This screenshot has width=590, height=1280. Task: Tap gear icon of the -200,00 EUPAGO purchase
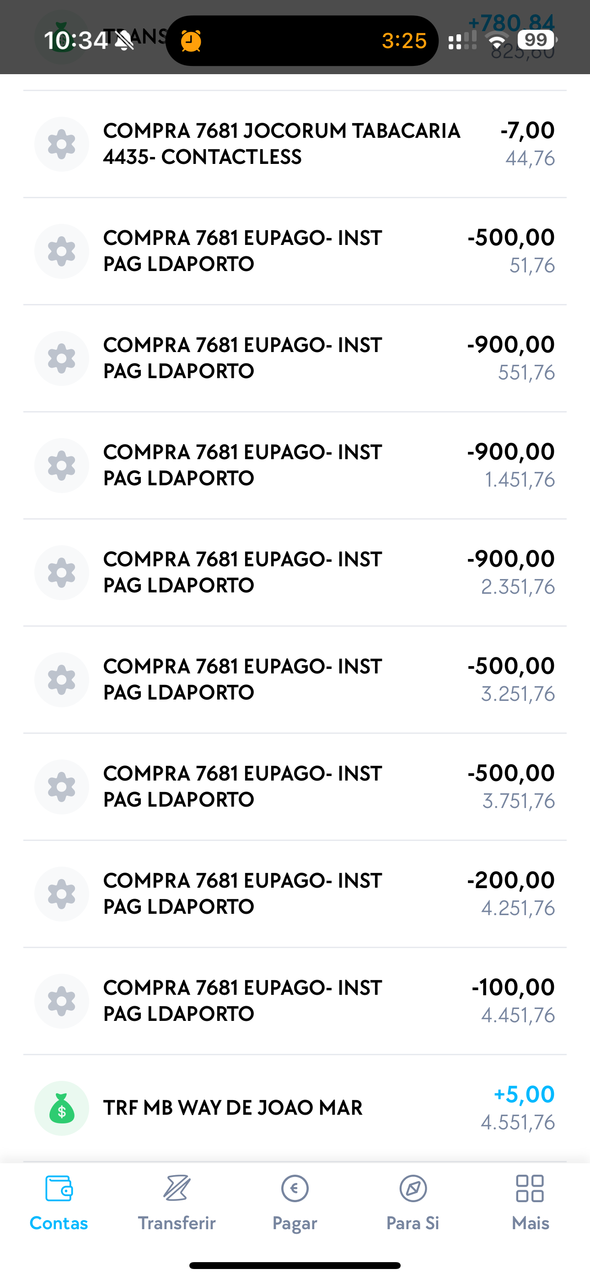click(x=62, y=894)
